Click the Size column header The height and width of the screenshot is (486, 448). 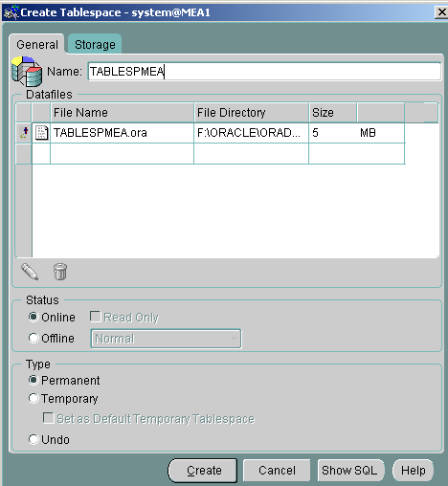[x=333, y=113]
